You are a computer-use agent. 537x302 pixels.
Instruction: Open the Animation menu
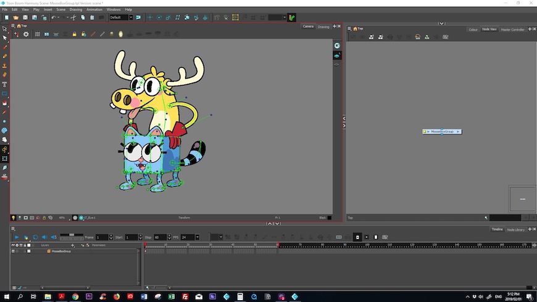tap(94, 10)
